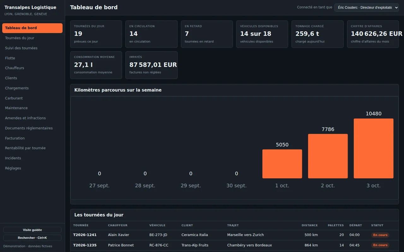Open the Chiffre d'affaires card

373,34
